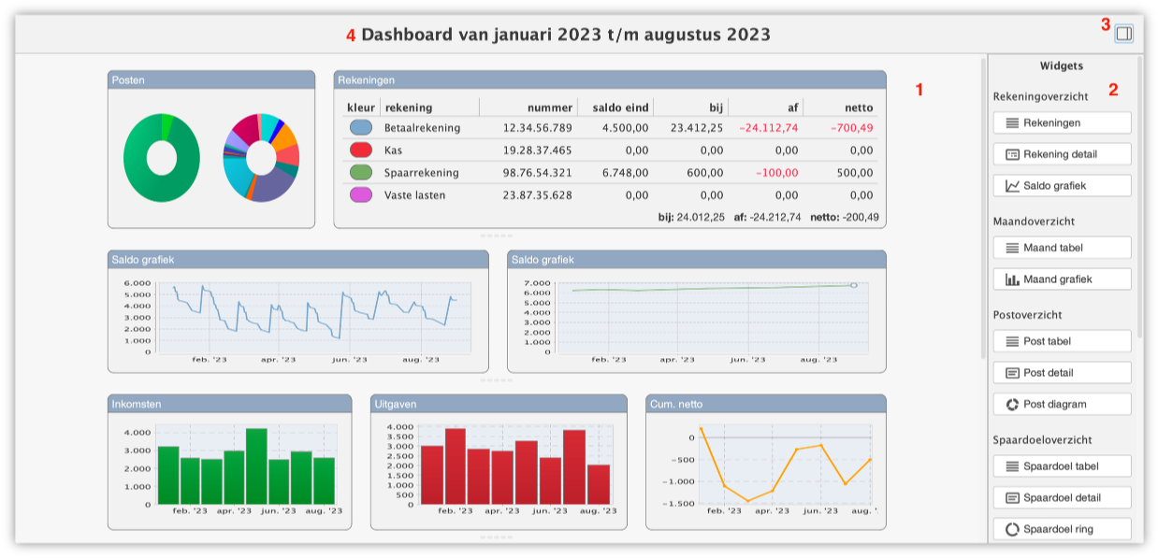This screenshot has width=1158, height=558.
Task: Select the Post diagram donut icon
Action: (1011, 405)
